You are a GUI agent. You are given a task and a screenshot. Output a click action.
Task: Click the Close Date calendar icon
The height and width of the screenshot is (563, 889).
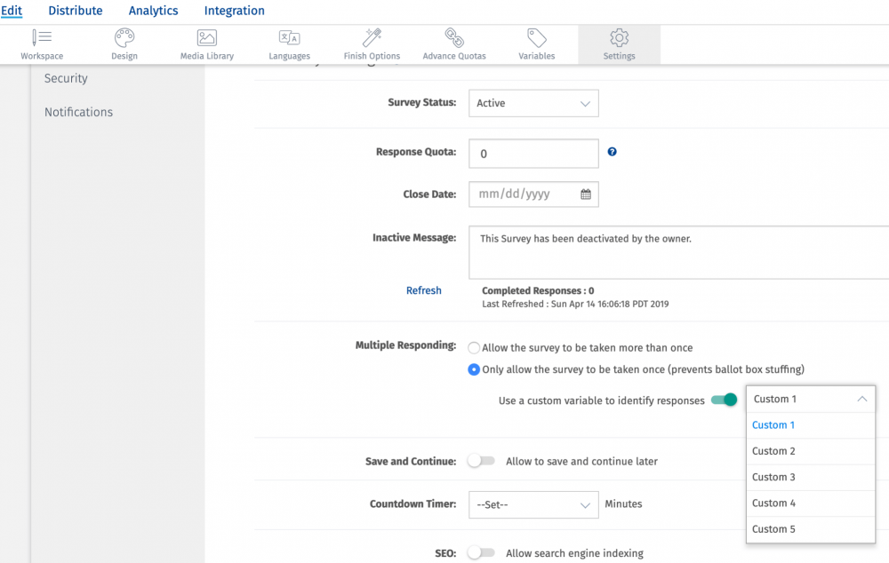(x=586, y=194)
